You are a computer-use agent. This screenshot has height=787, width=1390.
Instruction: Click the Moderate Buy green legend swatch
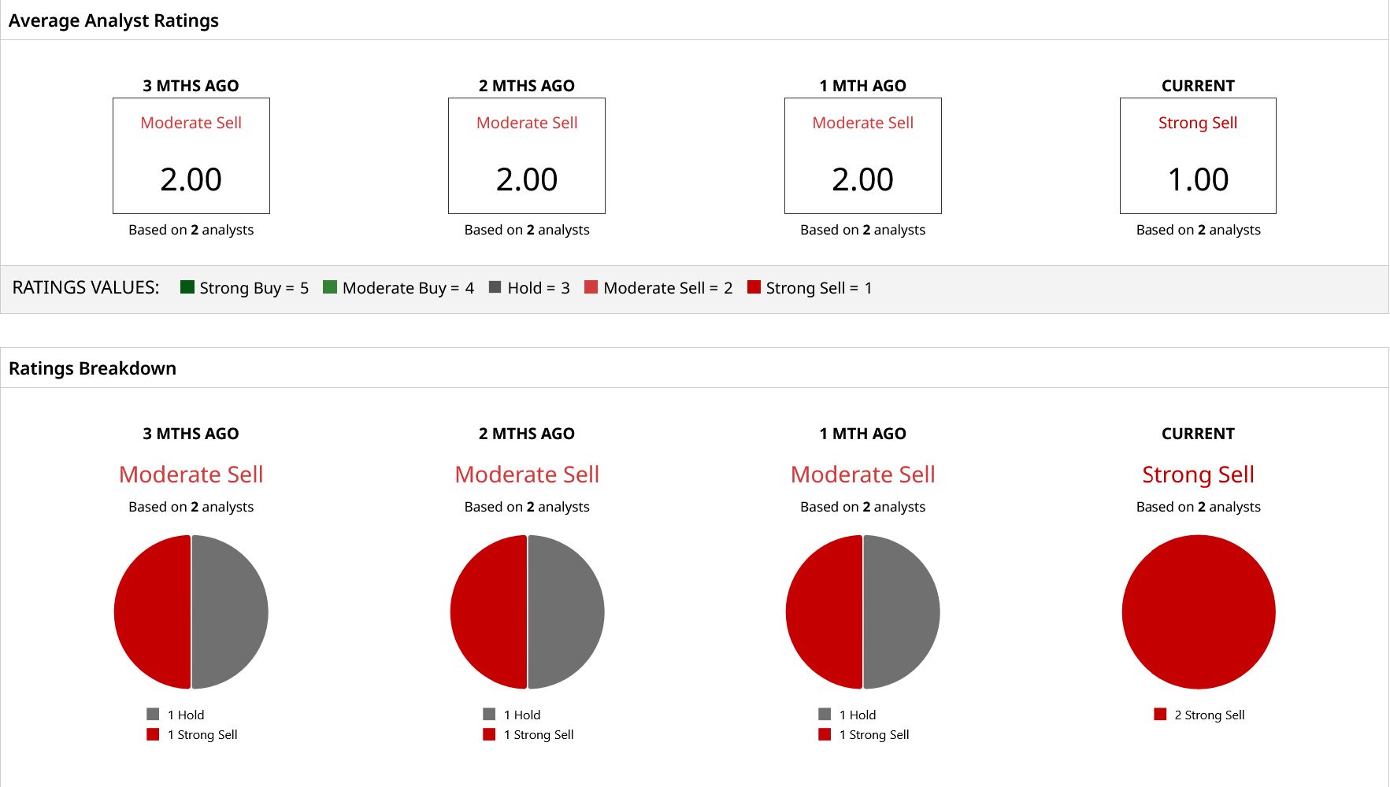click(x=330, y=287)
